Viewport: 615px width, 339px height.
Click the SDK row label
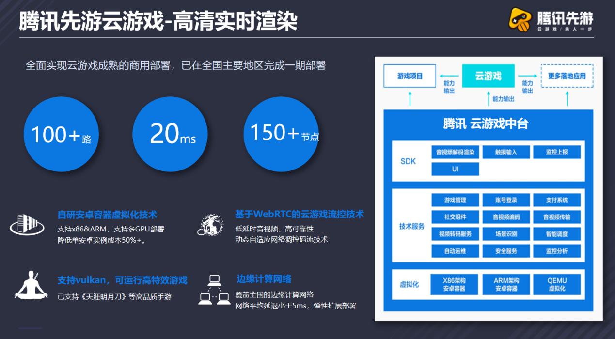pyautogui.click(x=408, y=161)
